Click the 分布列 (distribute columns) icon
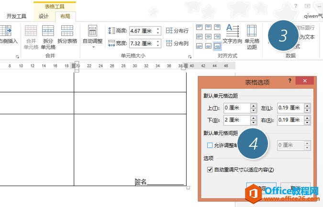The image size is (323, 207). coord(177,44)
